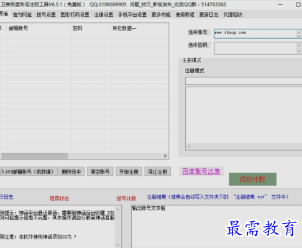Open the 百度账号出售 link
Viewport: 302px width, 248px height.
pyautogui.click(x=201, y=171)
